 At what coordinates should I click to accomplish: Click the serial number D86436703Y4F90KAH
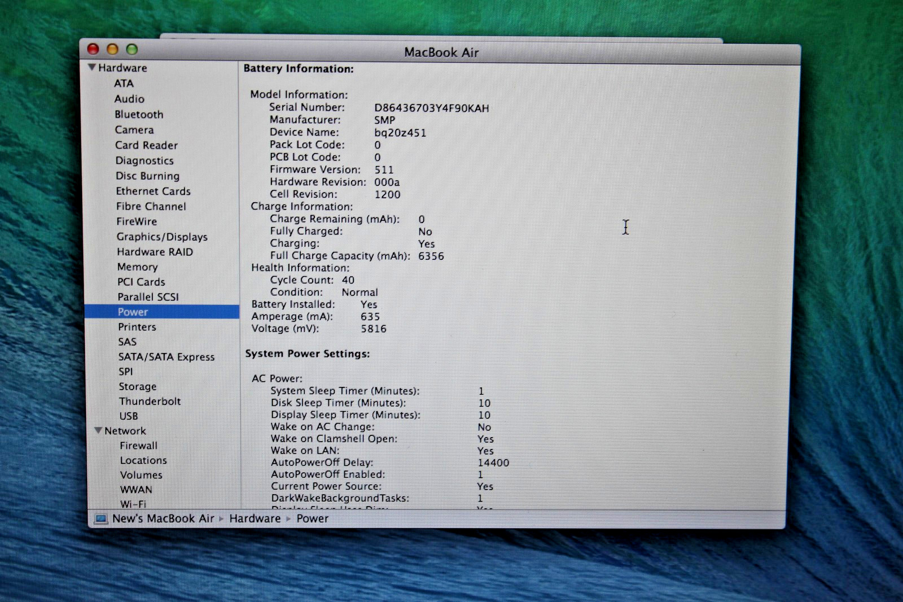[432, 108]
